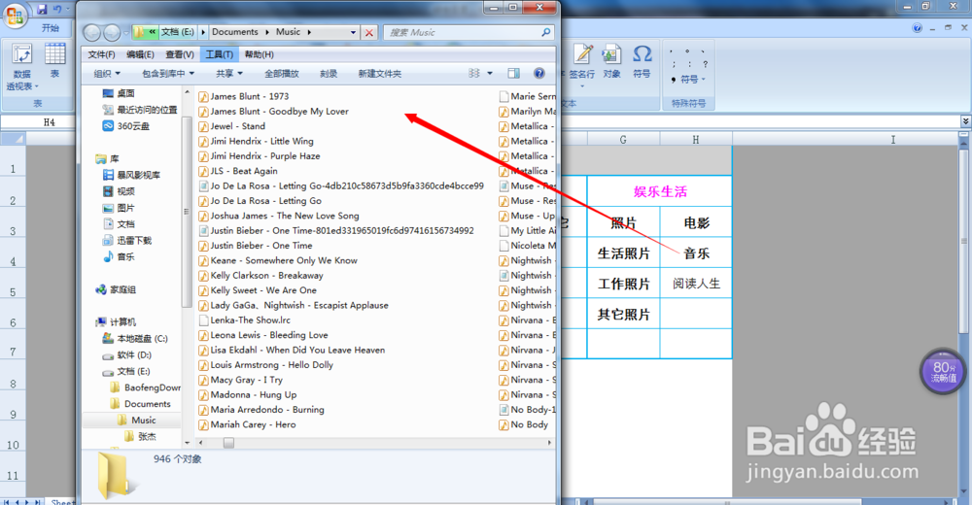This screenshot has width=972, height=505.
Task: Click the red X stop button beside address bar
Action: pos(368,33)
